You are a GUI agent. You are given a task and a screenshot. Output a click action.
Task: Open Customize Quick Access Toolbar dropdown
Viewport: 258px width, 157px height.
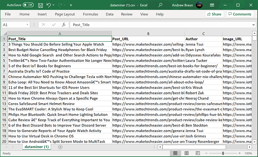[71, 5]
